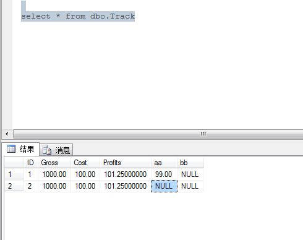
Task: Click Cost value 100.00 in row 1
Action: tap(85, 174)
